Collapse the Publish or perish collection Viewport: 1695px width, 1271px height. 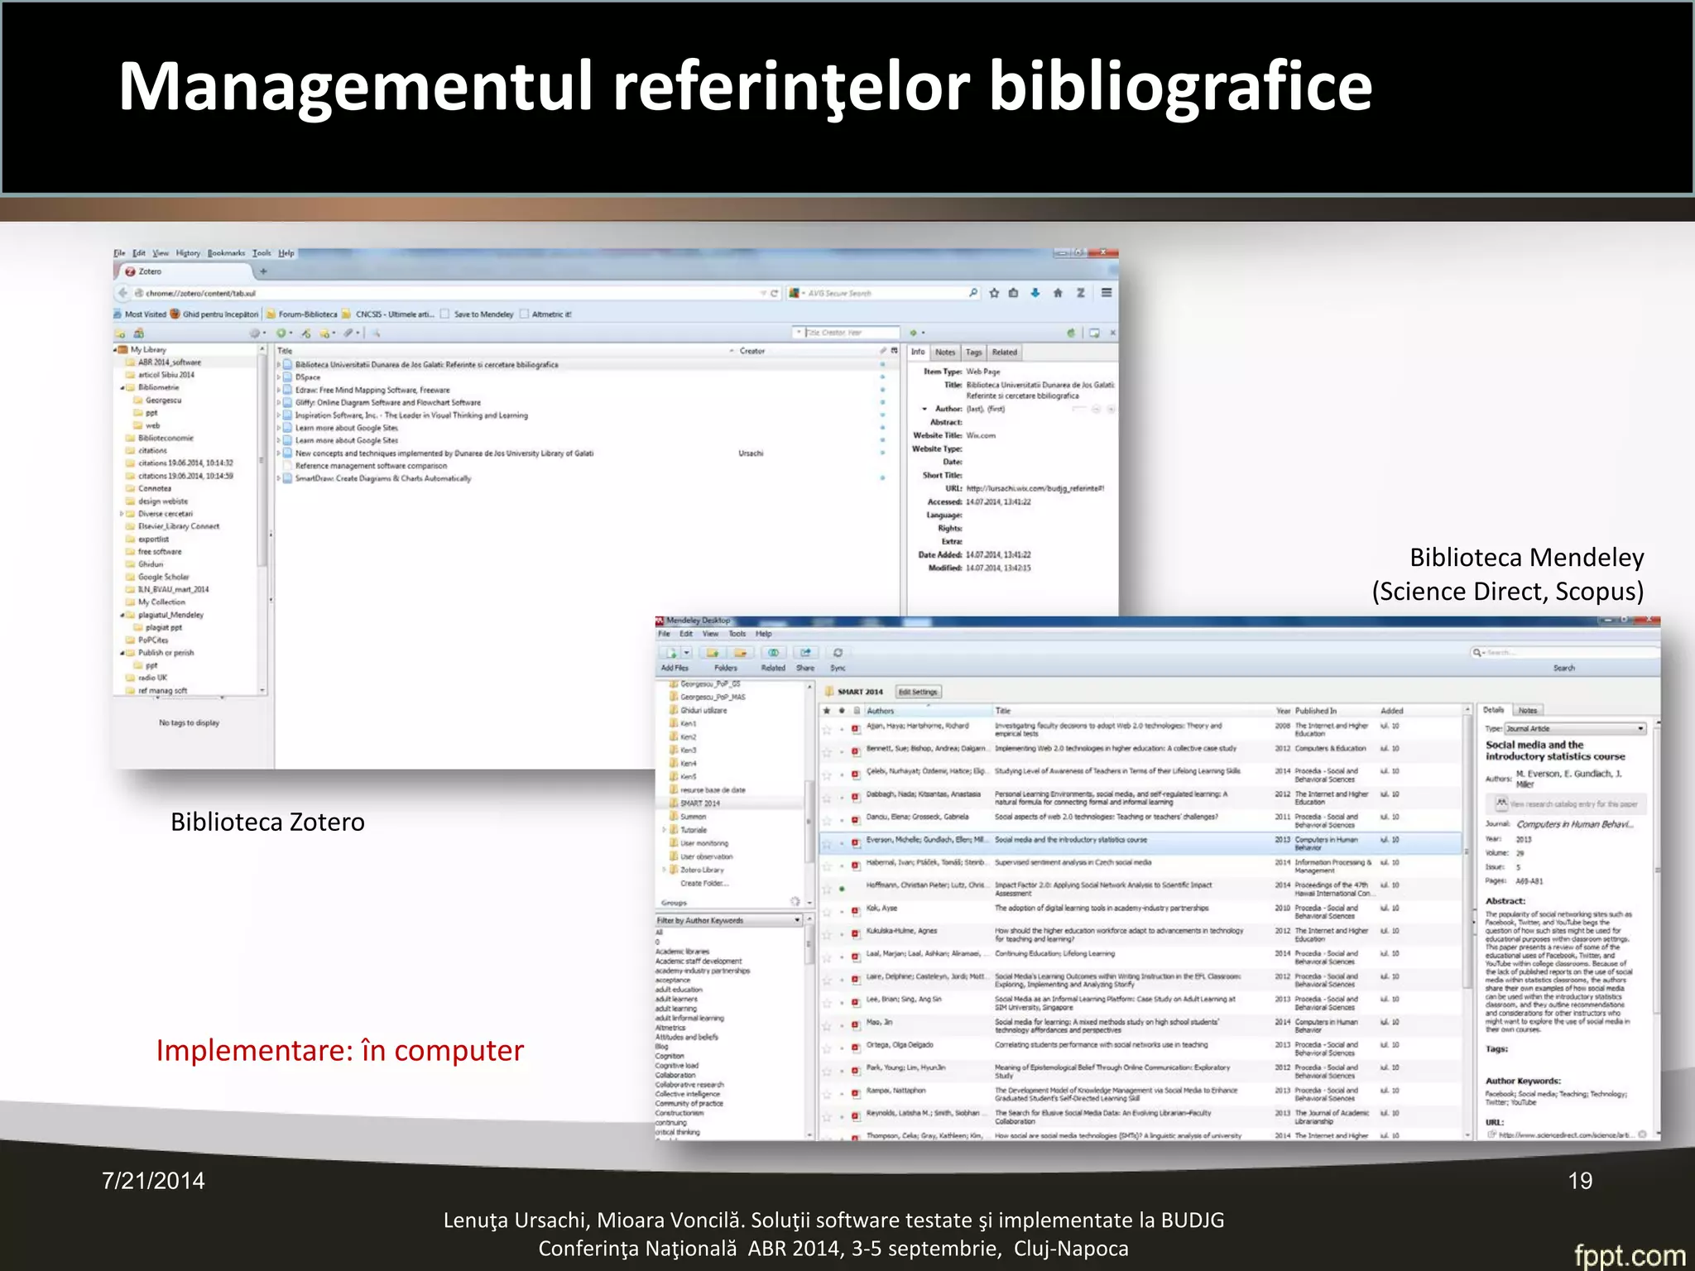coord(122,653)
